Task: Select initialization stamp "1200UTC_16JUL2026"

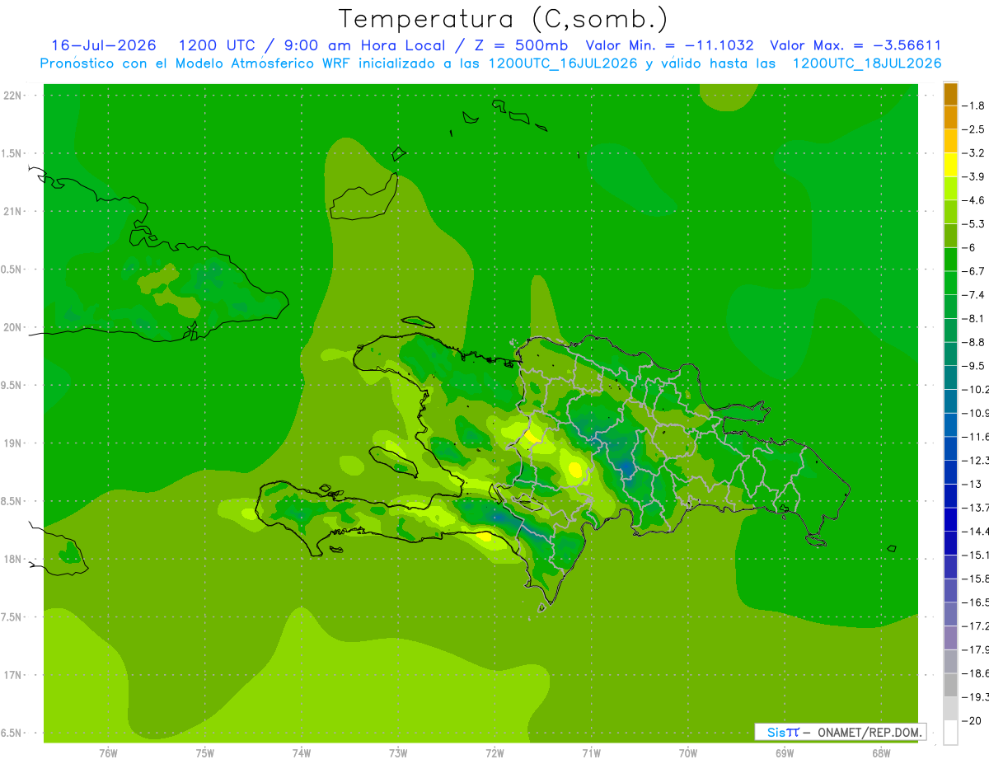Action: click(563, 63)
